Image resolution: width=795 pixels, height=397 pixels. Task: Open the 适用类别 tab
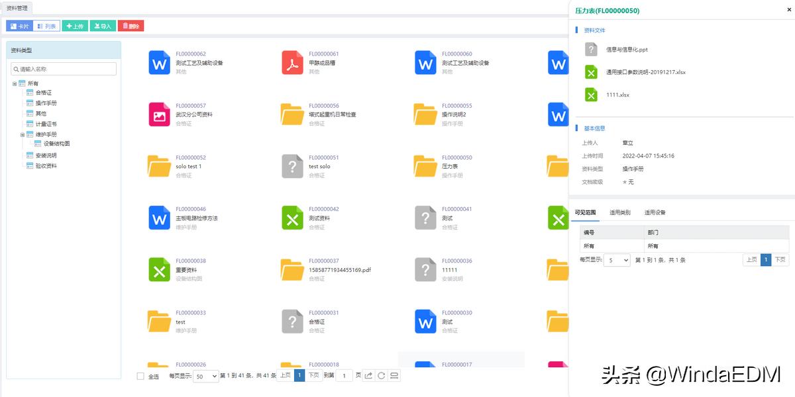coord(619,212)
